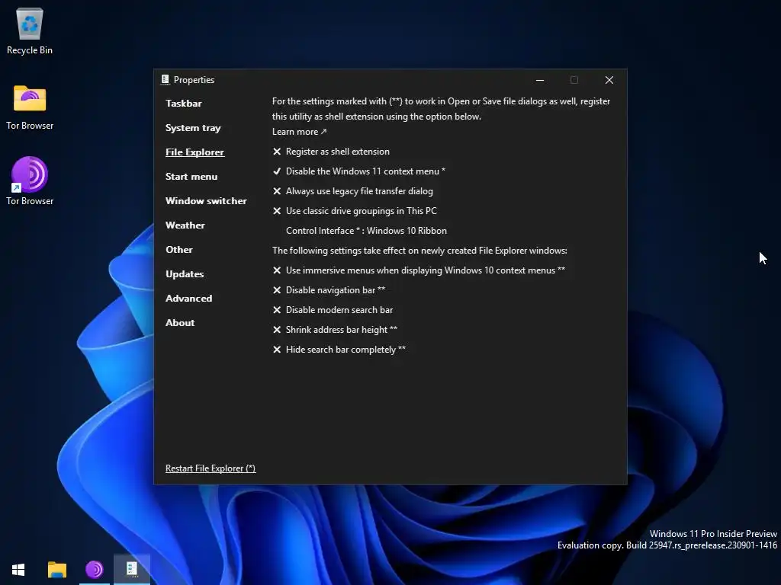
Task: Toggle Disable navigation bar option
Action: [329, 290]
